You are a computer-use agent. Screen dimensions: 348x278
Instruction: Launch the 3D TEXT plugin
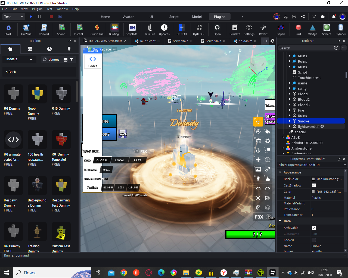[182, 30]
